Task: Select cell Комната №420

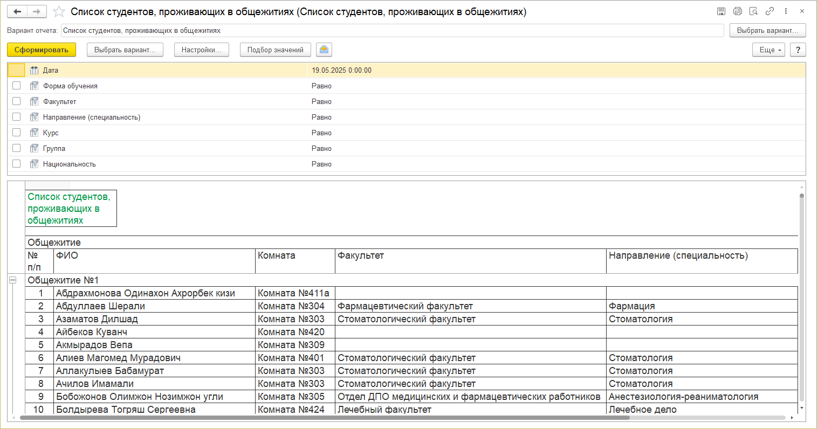Action: pyautogui.click(x=295, y=332)
